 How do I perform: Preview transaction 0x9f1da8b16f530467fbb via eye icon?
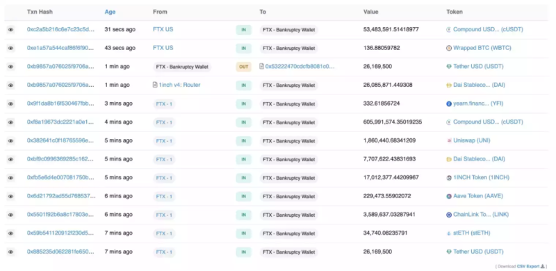pyautogui.click(x=10, y=104)
